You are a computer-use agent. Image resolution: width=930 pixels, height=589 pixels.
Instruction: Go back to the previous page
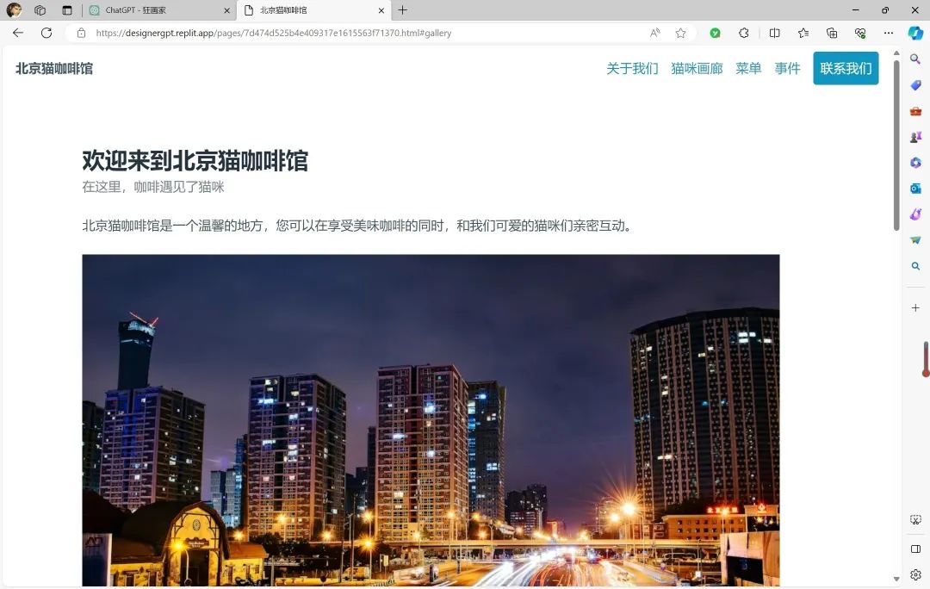tap(18, 34)
